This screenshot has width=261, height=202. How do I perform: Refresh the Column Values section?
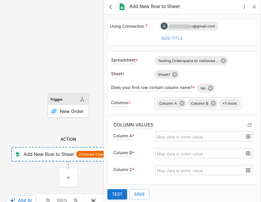249,125
